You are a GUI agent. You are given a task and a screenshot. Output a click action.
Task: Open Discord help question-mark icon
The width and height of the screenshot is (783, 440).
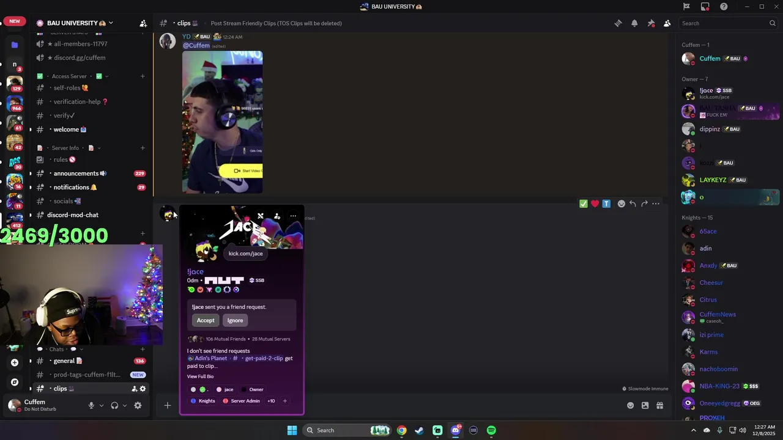[724, 7]
